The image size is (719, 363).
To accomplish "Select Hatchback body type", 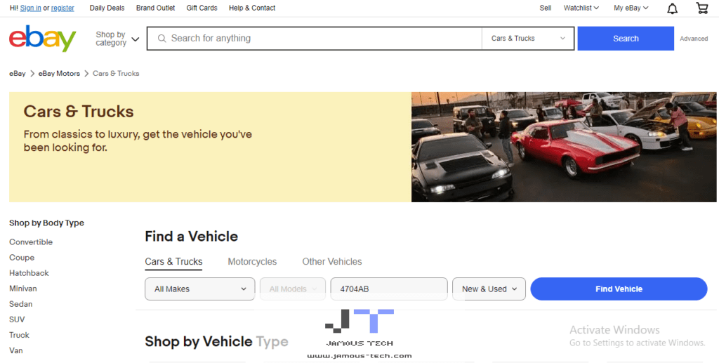I will point(29,273).
